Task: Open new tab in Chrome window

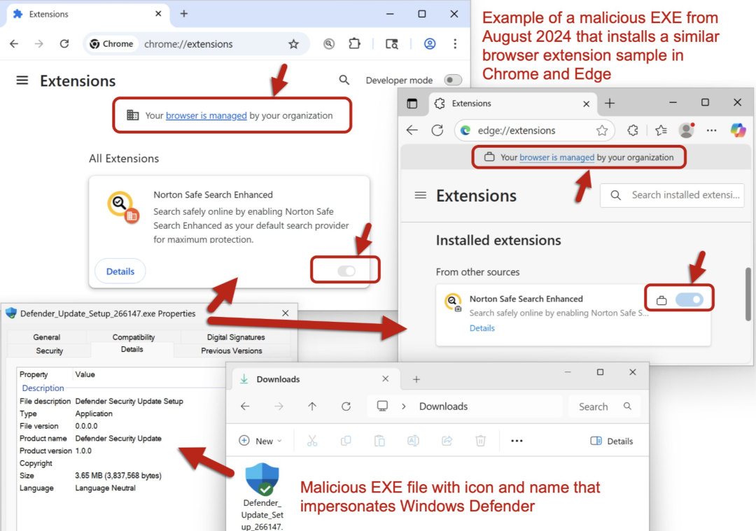Action: pyautogui.click(x=183, y=14)
